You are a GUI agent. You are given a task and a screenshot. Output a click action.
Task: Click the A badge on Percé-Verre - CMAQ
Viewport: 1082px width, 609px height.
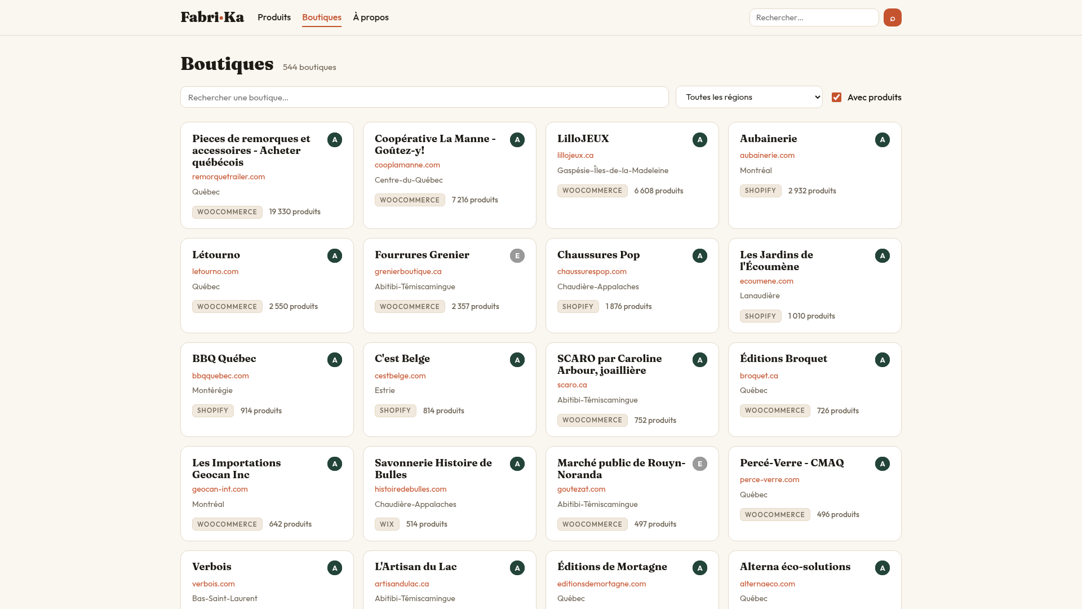point(883,464)
